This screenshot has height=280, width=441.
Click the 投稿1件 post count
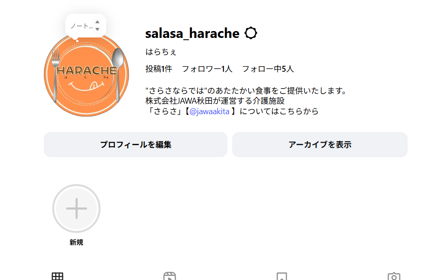pyautogui.click(x=159, y=69)
